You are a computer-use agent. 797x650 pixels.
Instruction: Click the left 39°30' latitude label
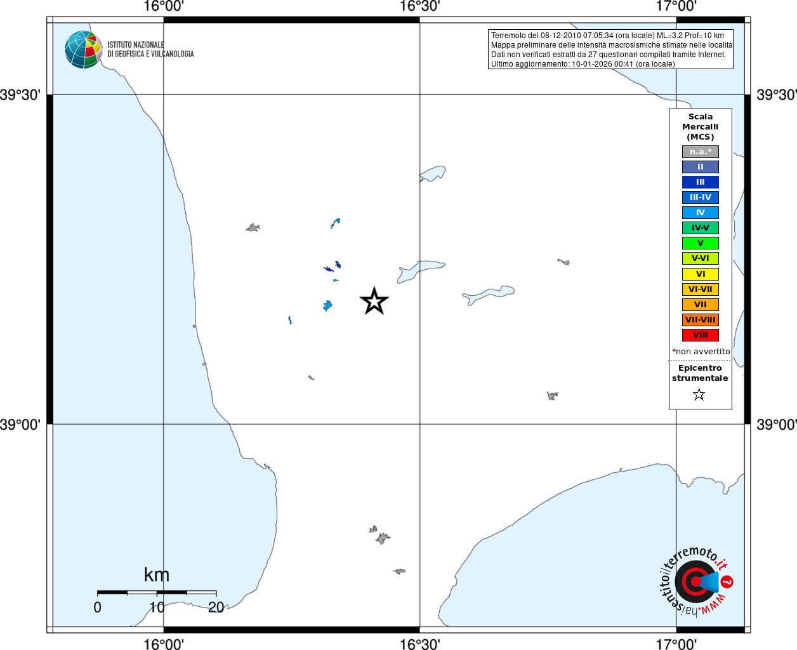click(20, 95)
